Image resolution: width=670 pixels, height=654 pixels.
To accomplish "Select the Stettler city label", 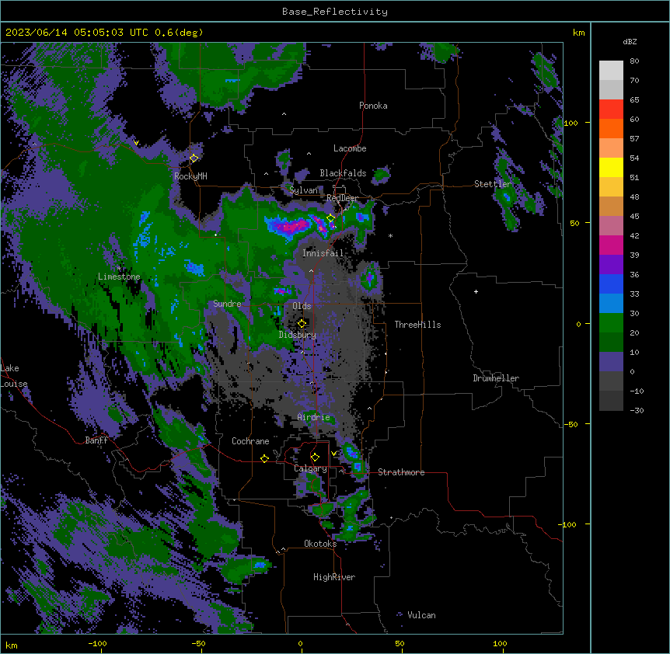I will 493,184.
